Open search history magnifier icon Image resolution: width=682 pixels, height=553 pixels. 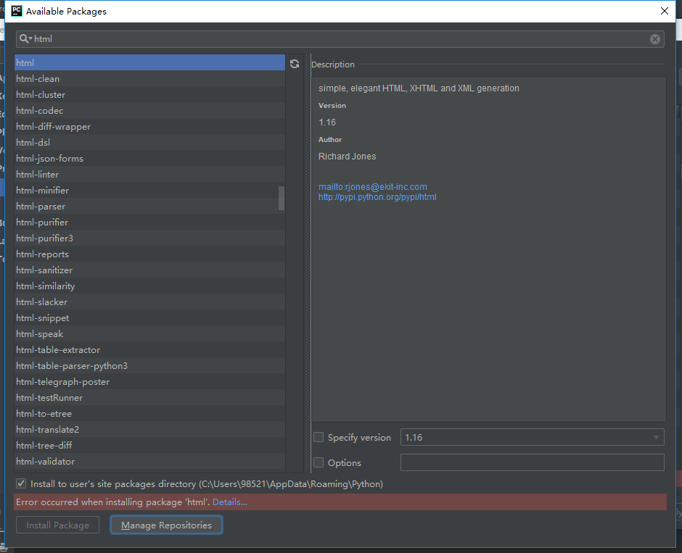tap(25, 38)
